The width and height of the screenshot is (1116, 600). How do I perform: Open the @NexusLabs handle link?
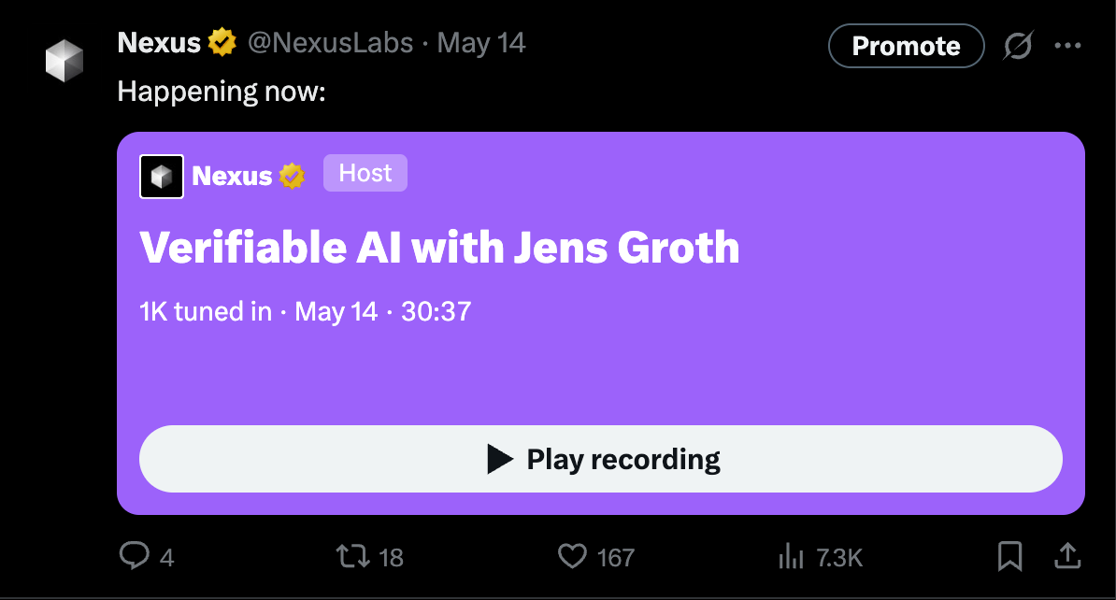click(330, 43)
